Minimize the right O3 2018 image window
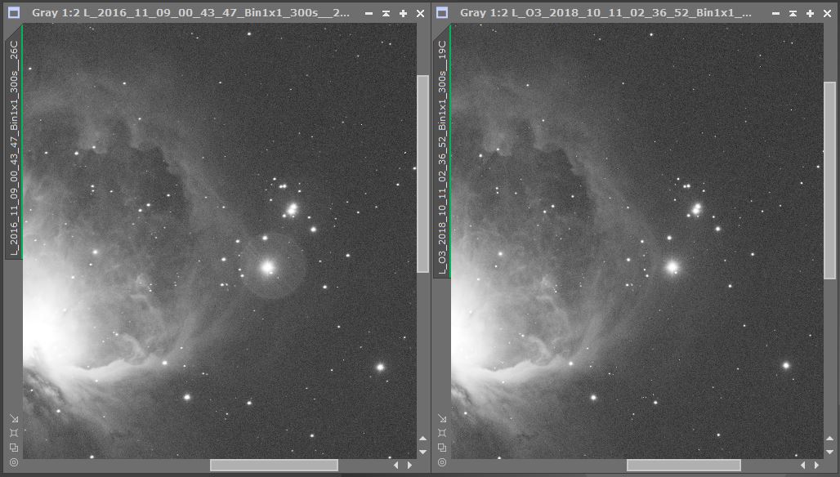This screenshot has height=477, width=840. click(x=775, y=13)
